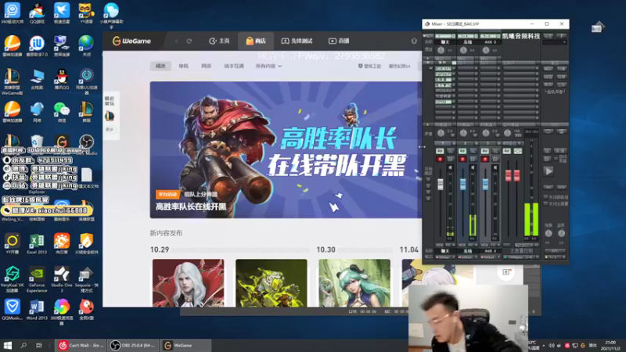Go back in WeGame navigation
626x352 pixels.
coord(177,41)
